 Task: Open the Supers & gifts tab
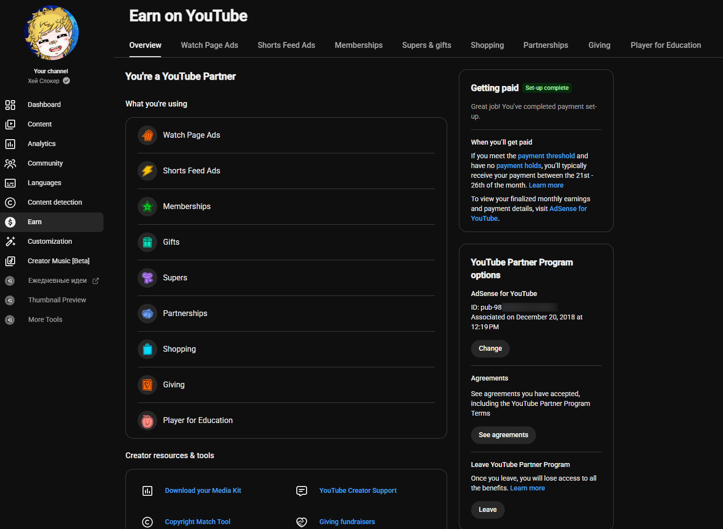point(427,45)
